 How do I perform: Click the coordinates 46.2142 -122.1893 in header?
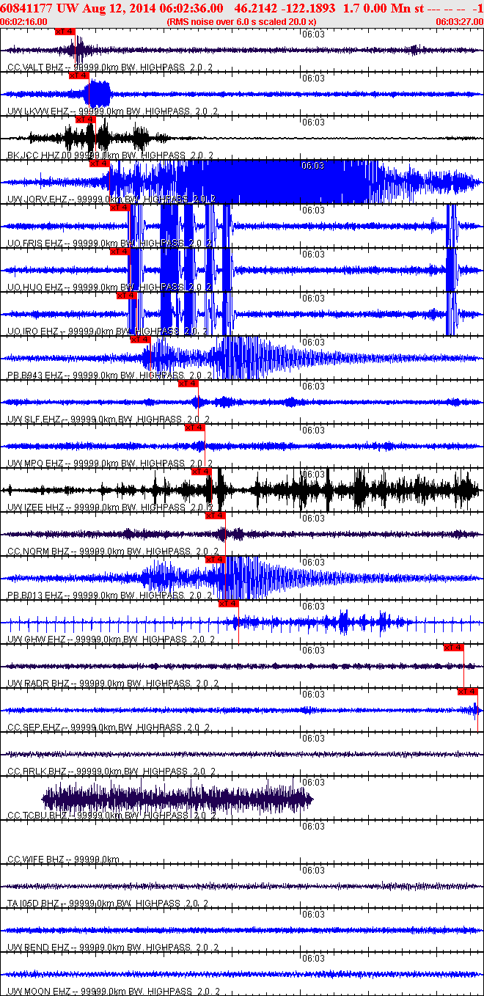tap(285, 7)
